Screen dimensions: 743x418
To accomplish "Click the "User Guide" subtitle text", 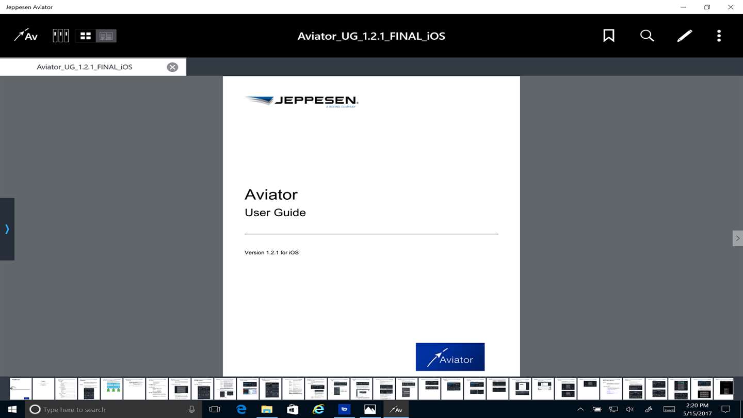I will coord(275,213).
